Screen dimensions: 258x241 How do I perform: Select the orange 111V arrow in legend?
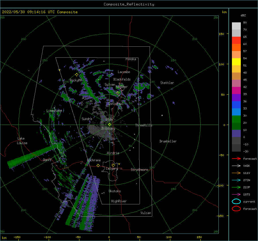click(236, 173)
